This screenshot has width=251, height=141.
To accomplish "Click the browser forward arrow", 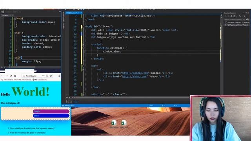I will (x=7, y=76).
